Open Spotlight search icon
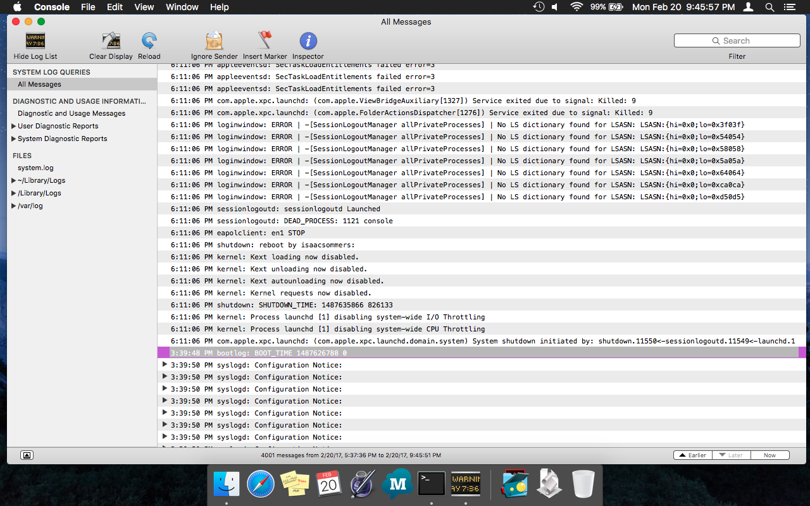This screenshot has width=810, height=506. (769, 7)
